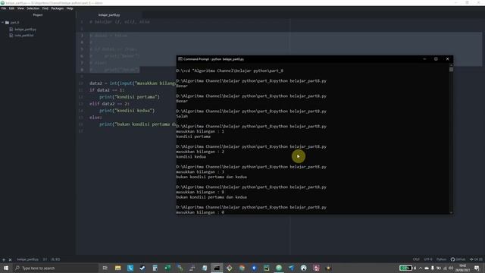Click the print("kondisi pertama") code line
This screenshot has height=273, width=485.
click(x=130, y=97)
